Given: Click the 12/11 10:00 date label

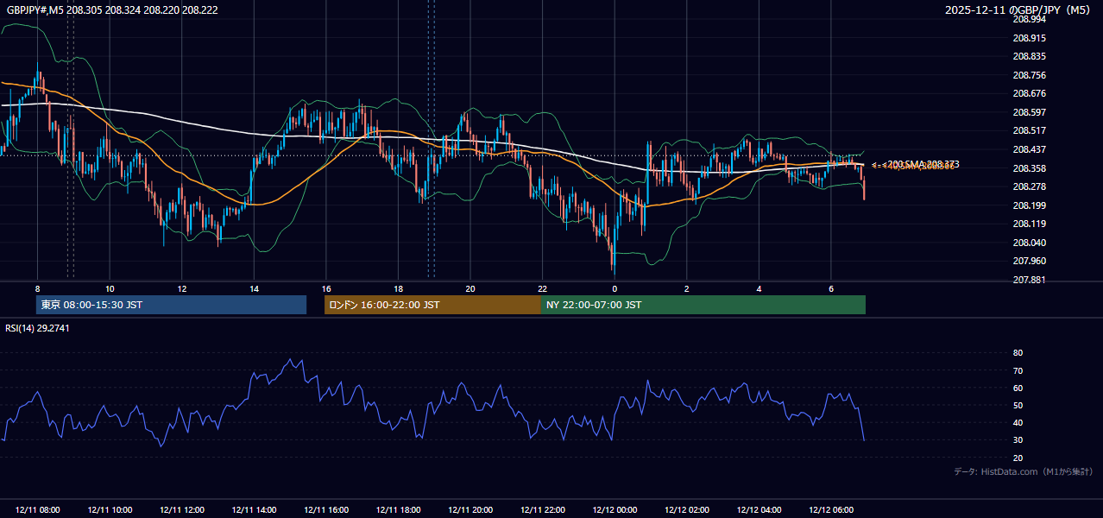Looking at the screenshot, I should point(110,510).
